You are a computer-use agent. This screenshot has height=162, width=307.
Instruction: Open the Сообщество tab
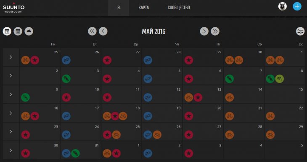(x=179, y=8)
